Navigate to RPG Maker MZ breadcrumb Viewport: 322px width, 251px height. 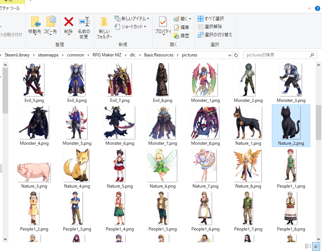(x=107, y=55)
